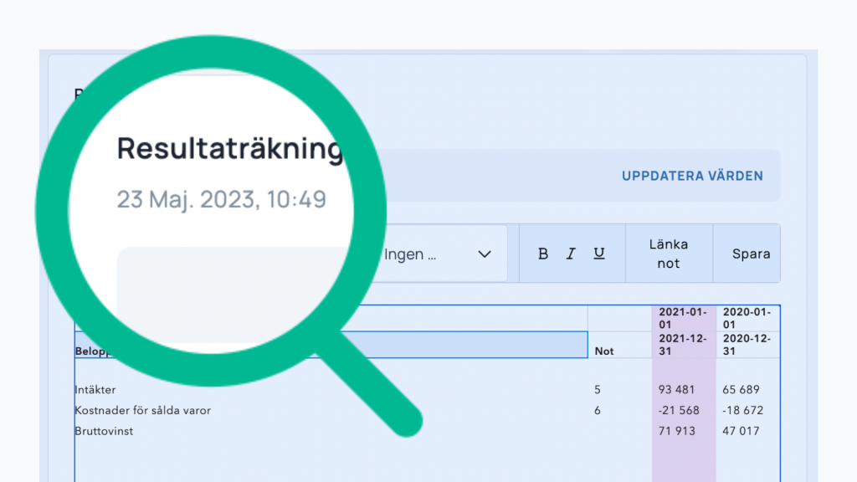
Task: Apply underline with the U icon
Action: [599, 254]
